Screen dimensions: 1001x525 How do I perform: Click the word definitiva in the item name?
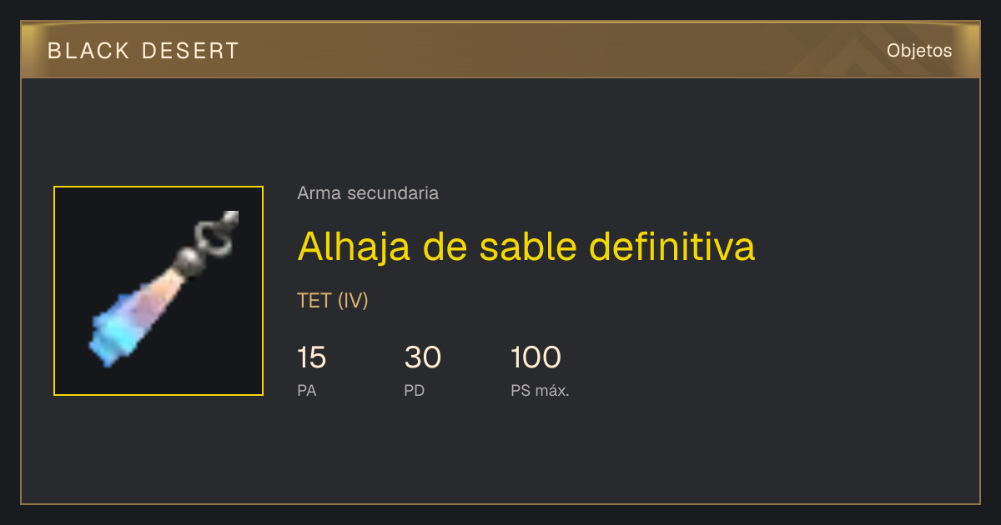[x=672, y=246]
